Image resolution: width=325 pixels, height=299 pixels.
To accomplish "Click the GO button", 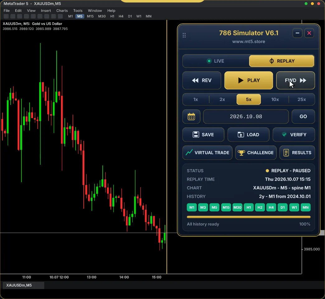I will pyautogui.click(x=303, y=116).
